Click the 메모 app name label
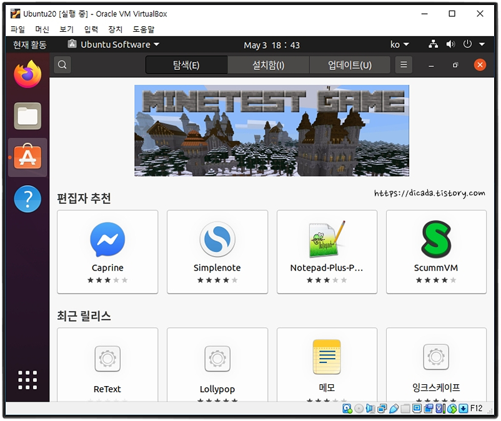The image size is (501, 421). click(327, 387)
